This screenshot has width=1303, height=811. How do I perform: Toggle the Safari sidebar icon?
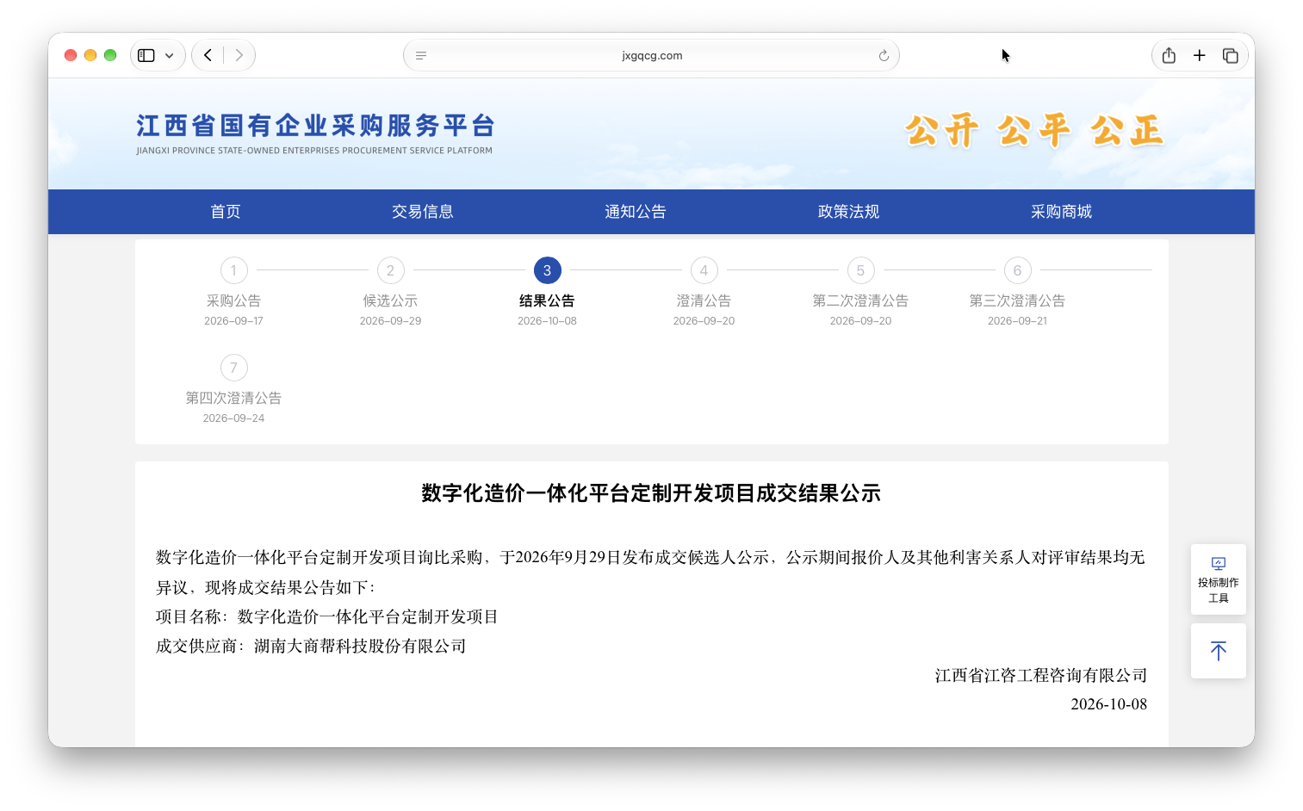146,55
